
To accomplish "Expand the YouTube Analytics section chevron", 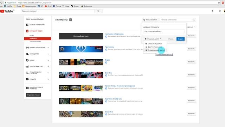I will 48,67.
